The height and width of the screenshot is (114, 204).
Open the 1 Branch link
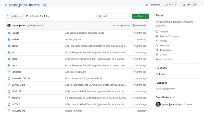click(32, 16)
